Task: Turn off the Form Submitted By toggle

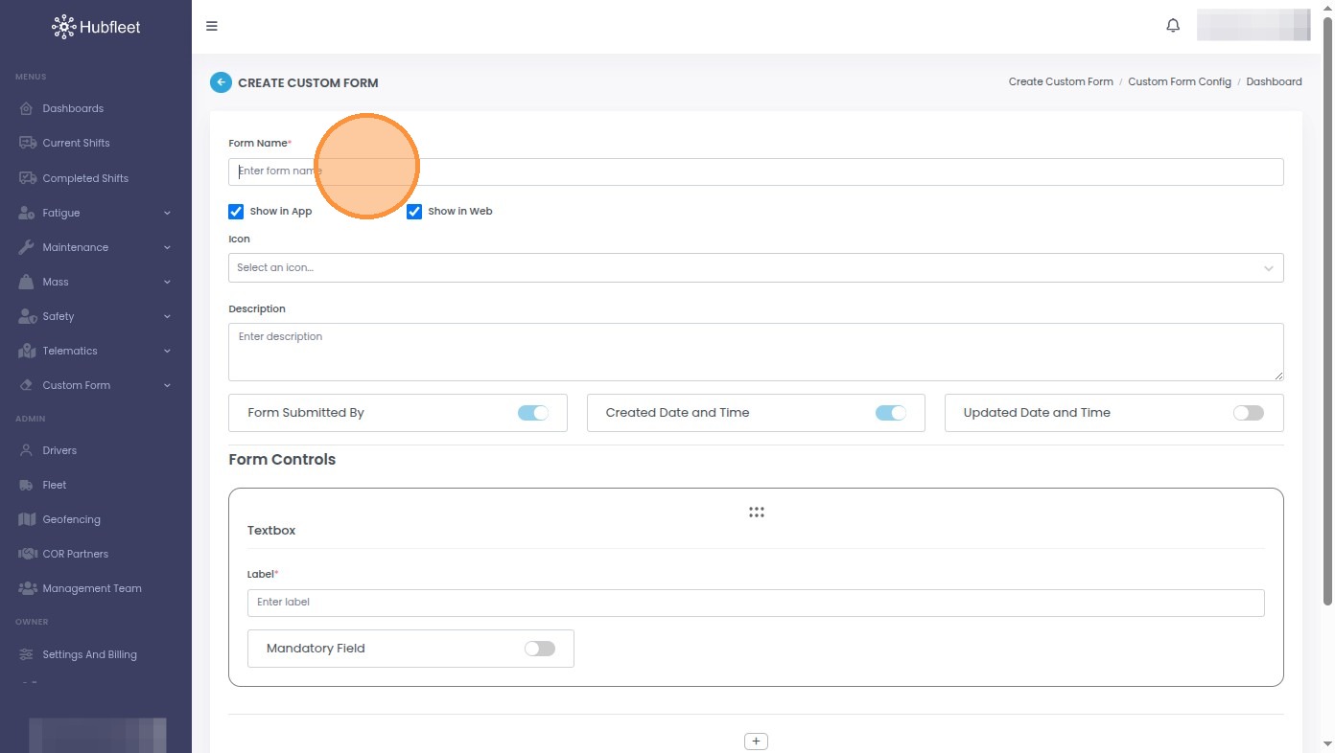Action: [x=533, y=413]
